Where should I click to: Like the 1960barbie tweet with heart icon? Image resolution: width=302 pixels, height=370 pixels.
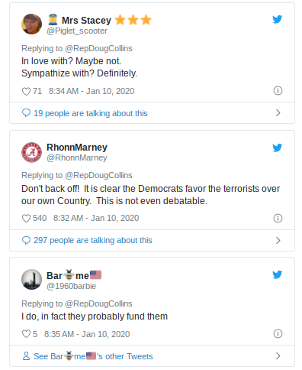[26, 334]
